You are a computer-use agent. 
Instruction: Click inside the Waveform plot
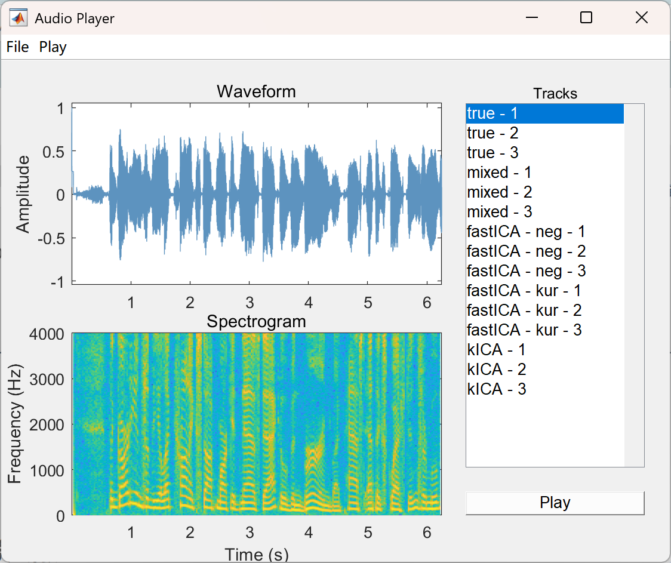pyautogui.click(x=256, y=193)
